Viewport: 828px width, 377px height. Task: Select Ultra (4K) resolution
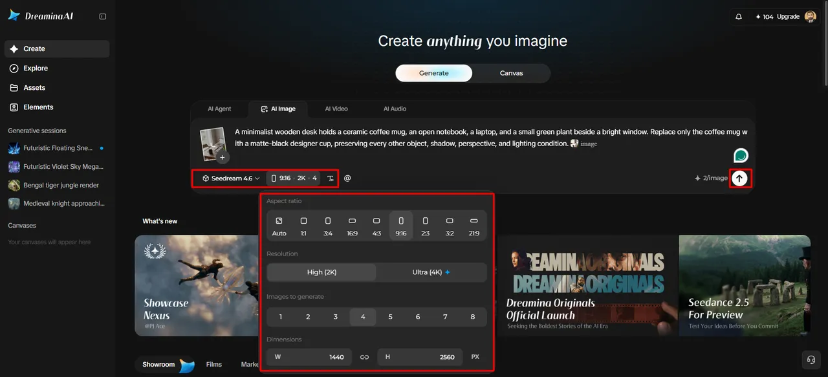pos(431,272)
